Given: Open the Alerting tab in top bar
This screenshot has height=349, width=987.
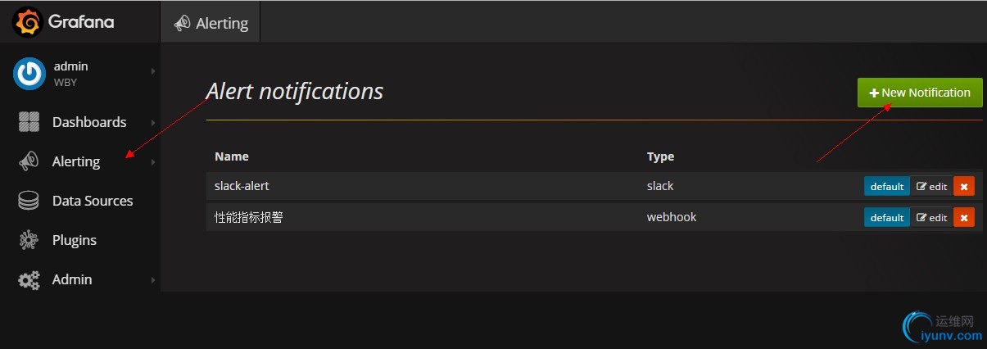Looking at the screenshot, I should [x=211, y=23].
